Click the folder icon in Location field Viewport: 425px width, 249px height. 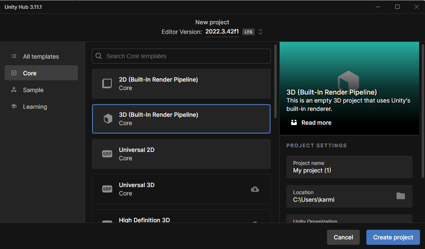pyautogui.click(x=400, y=196)
